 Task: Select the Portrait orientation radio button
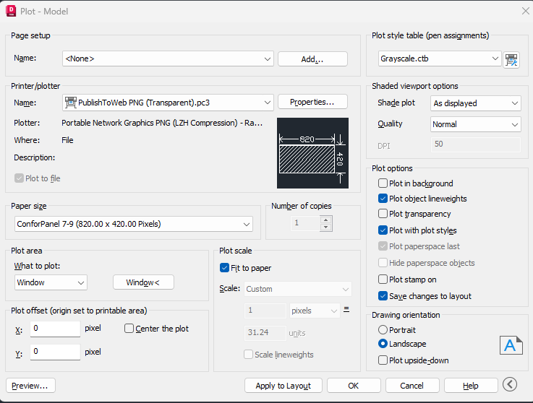tap(383, 329)
